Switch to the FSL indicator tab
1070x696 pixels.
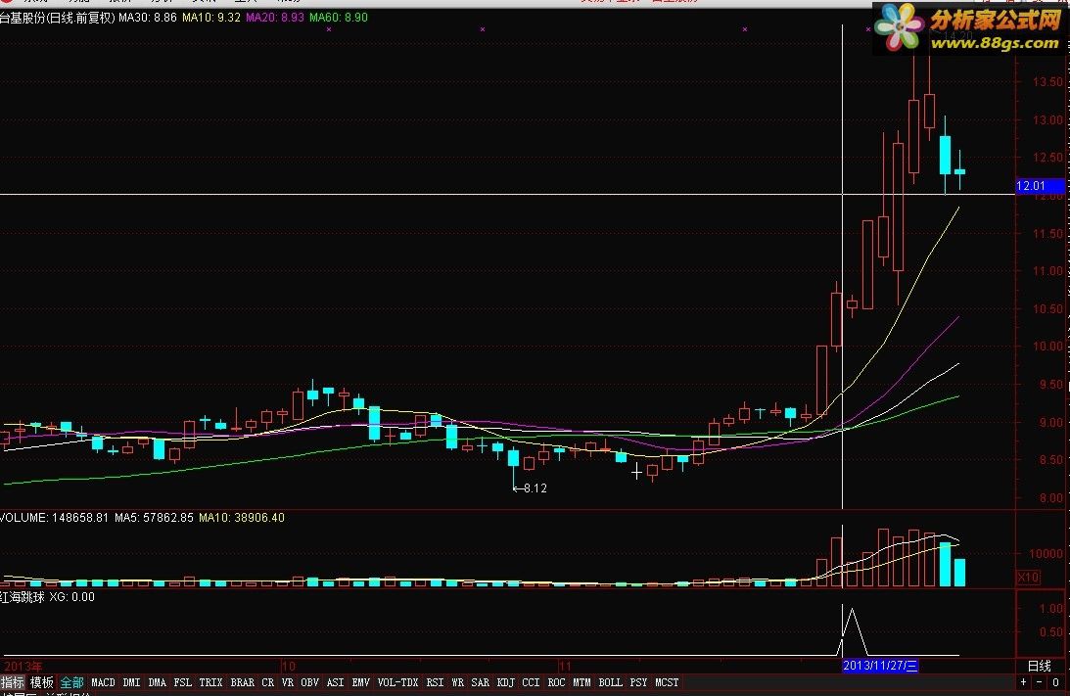click(x=183, y=682)
